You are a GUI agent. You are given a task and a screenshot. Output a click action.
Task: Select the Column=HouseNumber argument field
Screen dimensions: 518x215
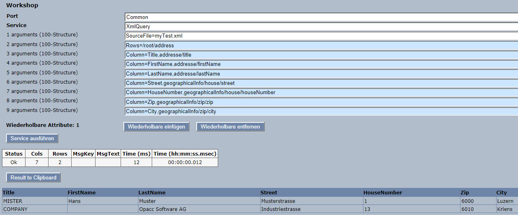click(x=321, y=93)
